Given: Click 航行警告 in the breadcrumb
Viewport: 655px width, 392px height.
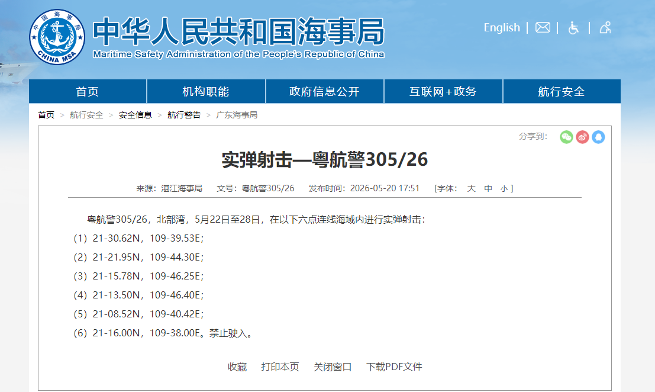Looking at the screenshot, I should 184,115.
